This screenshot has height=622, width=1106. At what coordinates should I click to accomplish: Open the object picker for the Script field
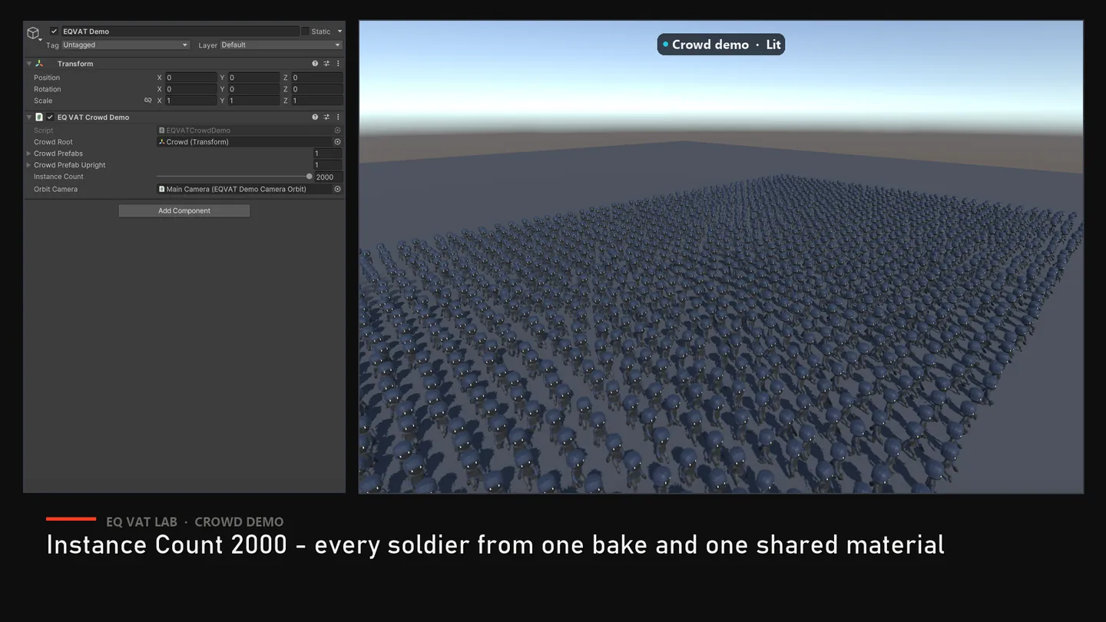(x=337, y=131)
